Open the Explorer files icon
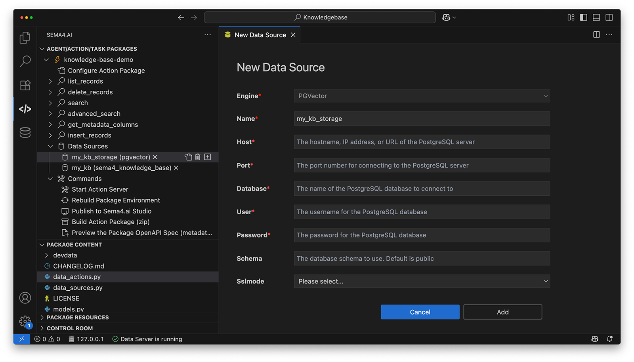 pos(25,38)
